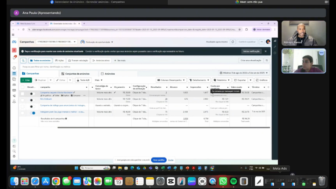Open WhatsApp from the macOS dock
Image resolution: width=336 pixels, height=189 pixels.
(x=223, y=181)
